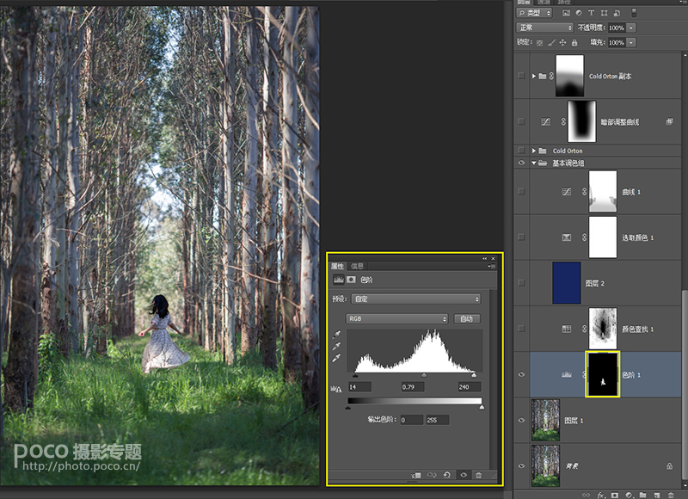Click the midtone input field showing 0.79
The width and height of the screenshot is (688, 499).
413,386
